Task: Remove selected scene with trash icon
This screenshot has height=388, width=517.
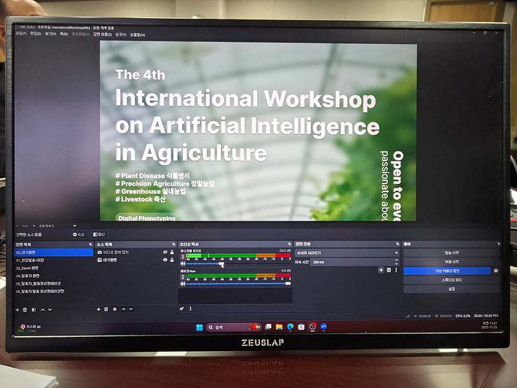Action: pyautogui.click(x=25, y=310)
